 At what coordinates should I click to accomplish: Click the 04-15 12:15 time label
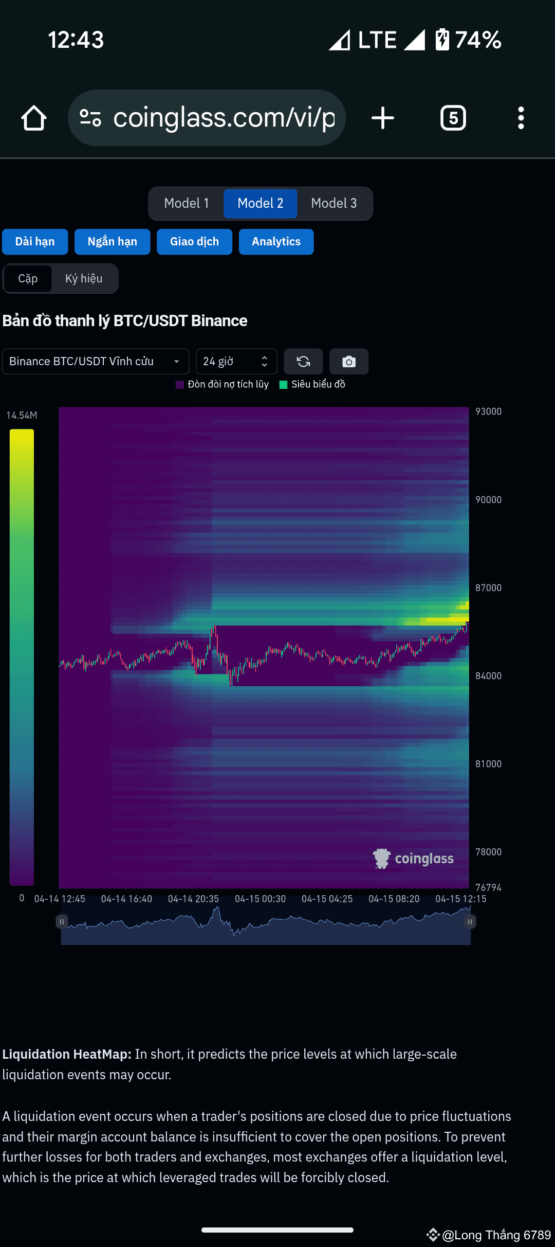(x=460, y=899)
